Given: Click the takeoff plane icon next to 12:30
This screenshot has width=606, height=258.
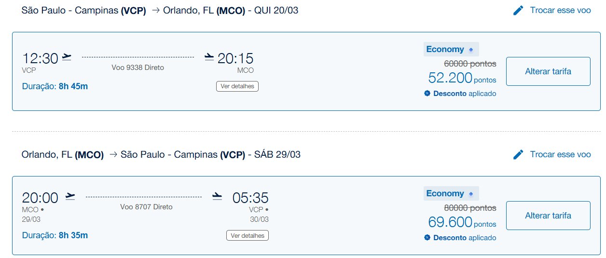Looking at the screenshot, I should (x=67, y=58).
